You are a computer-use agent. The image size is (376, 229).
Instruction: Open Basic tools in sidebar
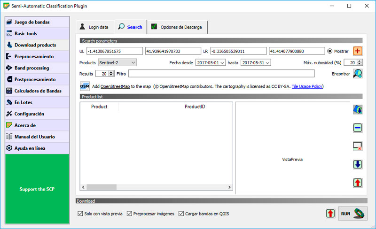click(37, 33)
